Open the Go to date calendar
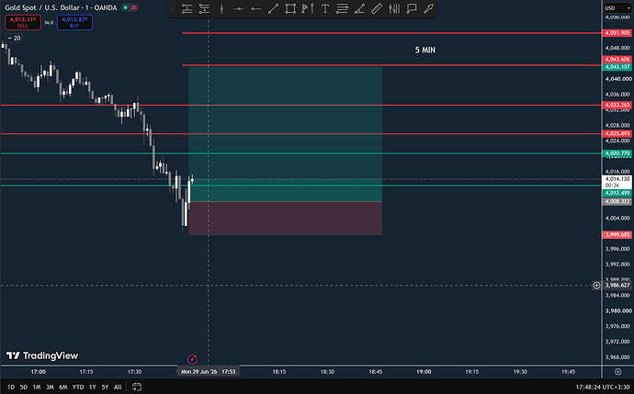The height and width of the screenshot is (394, 634). (x=137, y=387)
